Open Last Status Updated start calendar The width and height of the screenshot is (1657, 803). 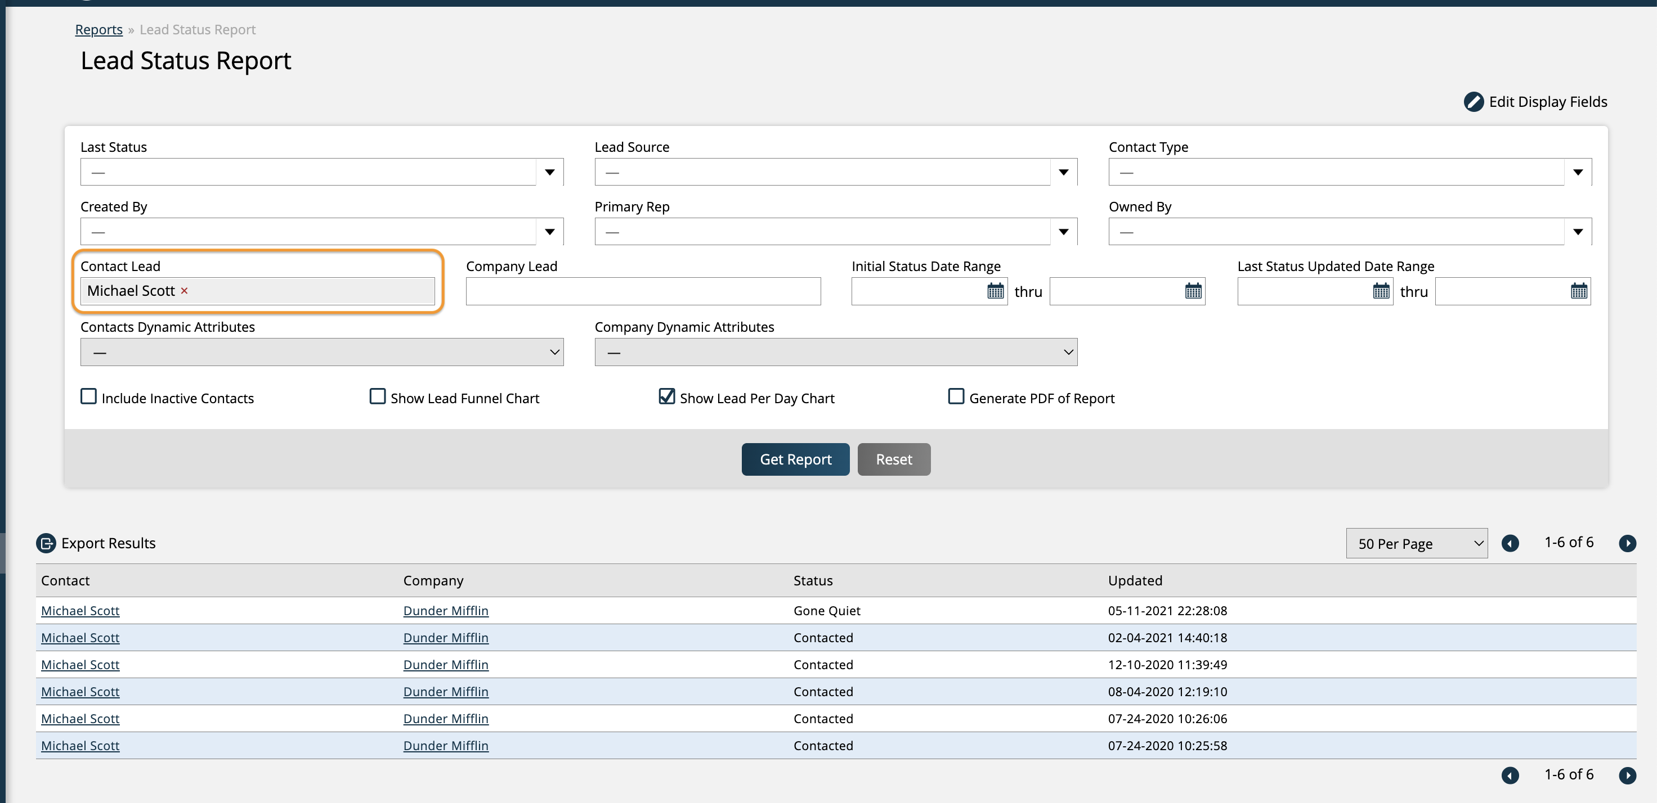1381,291
